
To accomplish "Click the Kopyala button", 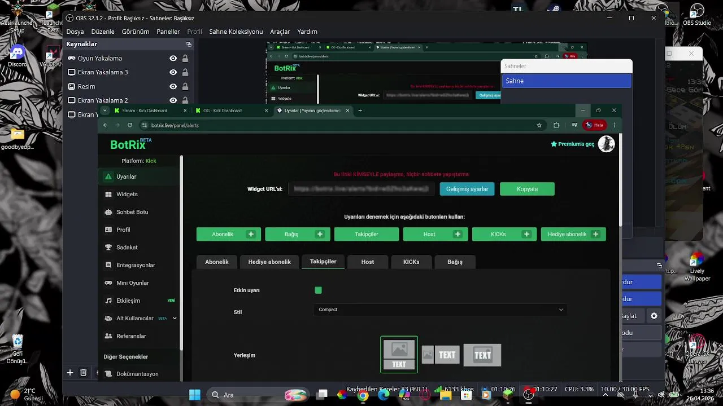I will tap(527, 189).
